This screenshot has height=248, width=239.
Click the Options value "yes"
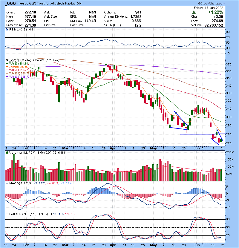point(138,12)
